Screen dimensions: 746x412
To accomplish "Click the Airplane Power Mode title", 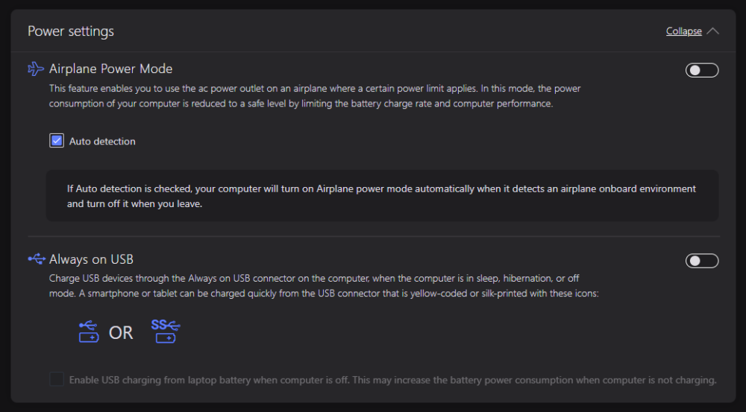I will (x=110, y=69).
